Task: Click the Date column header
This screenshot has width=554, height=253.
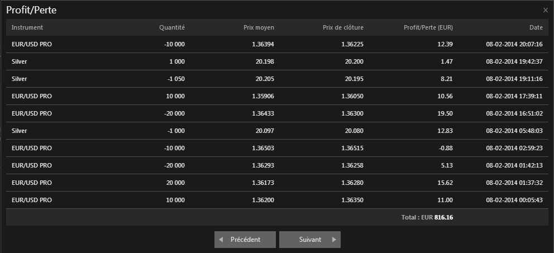Action: [536, 27]
